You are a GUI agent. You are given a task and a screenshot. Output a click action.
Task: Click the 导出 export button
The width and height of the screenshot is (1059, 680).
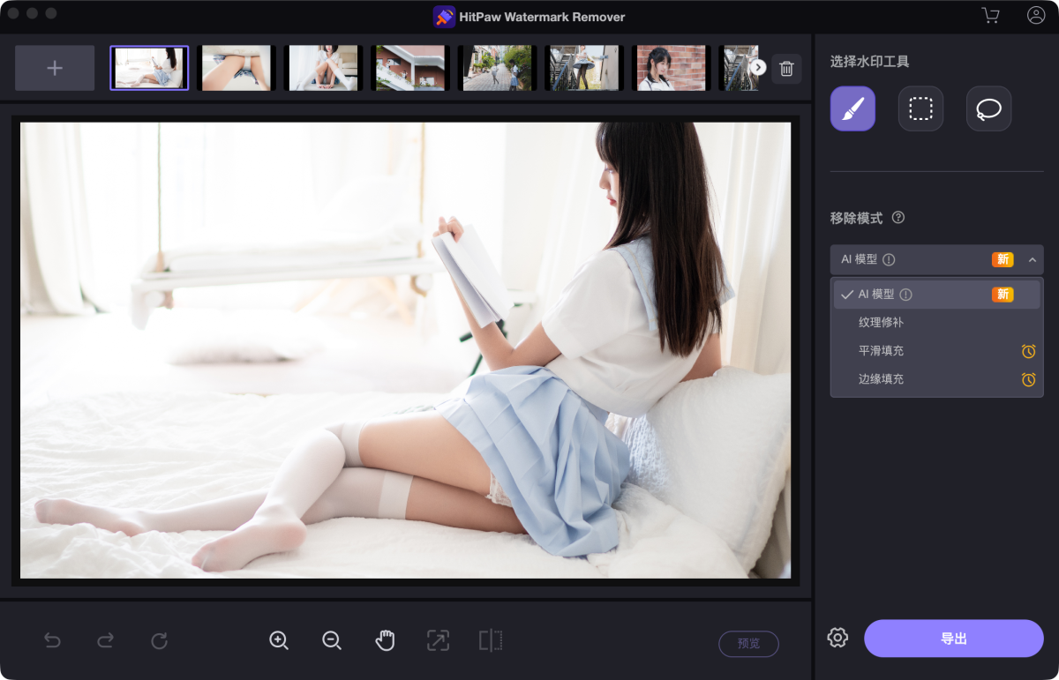[x=953, y=639]
